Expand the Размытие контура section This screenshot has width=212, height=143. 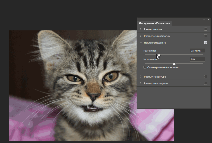(141, 77)
